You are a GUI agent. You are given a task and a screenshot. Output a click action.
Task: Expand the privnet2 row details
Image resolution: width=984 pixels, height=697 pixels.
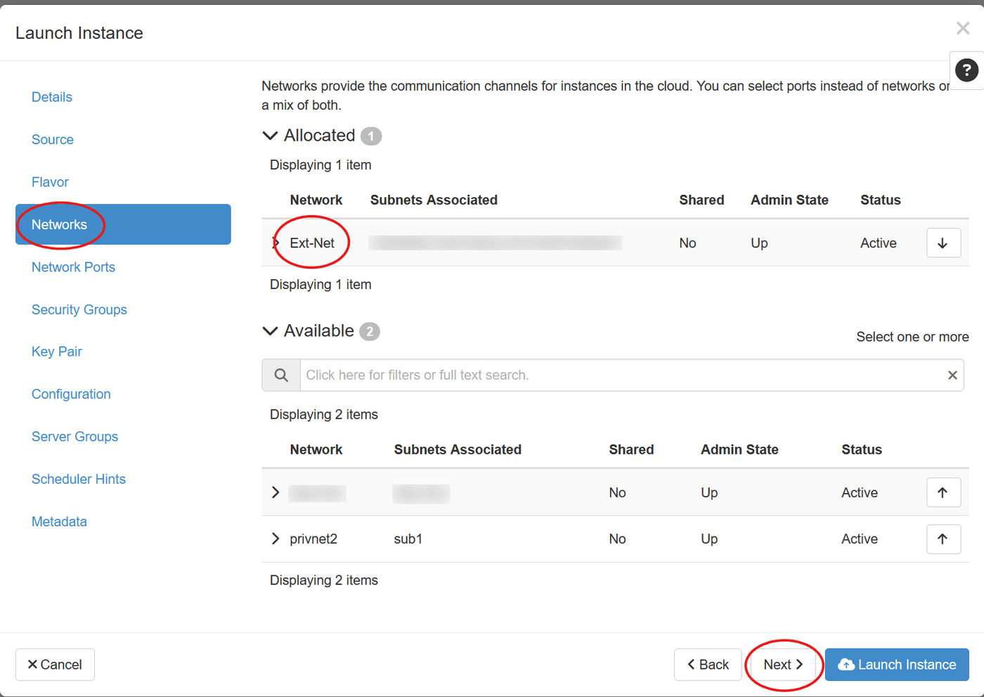pos(276,539)
